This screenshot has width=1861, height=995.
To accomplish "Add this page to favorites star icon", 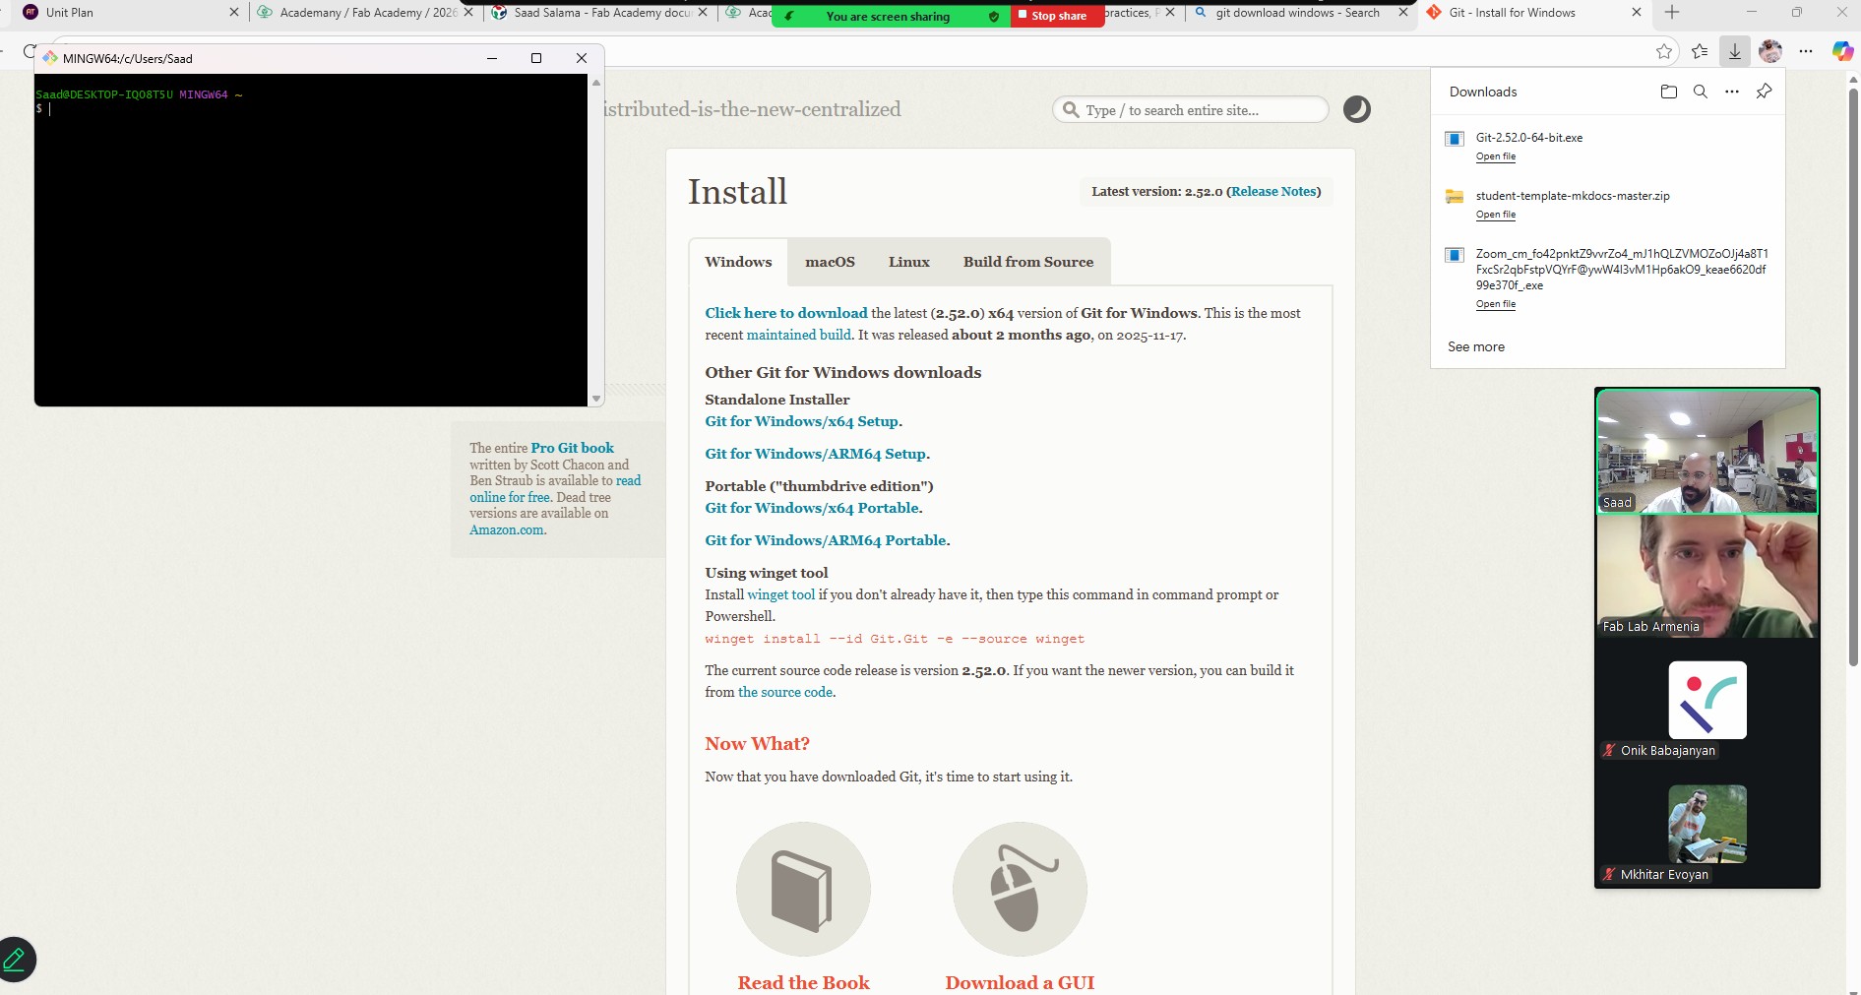I will tap(1664, 51).
